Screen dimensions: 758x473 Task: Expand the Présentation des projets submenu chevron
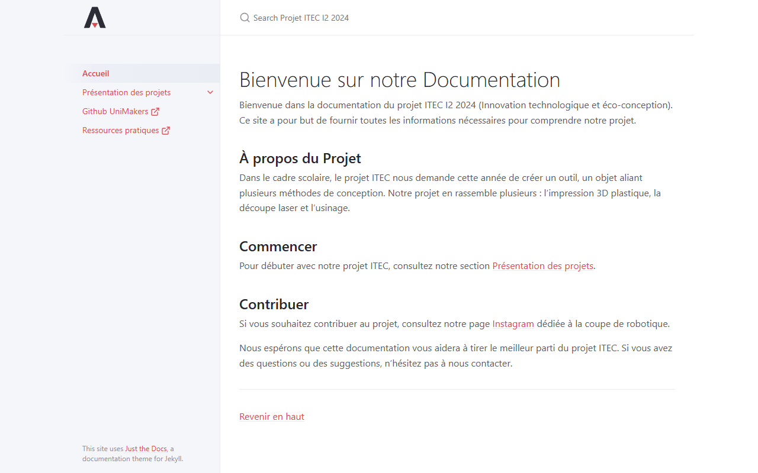tap(210, 92)
